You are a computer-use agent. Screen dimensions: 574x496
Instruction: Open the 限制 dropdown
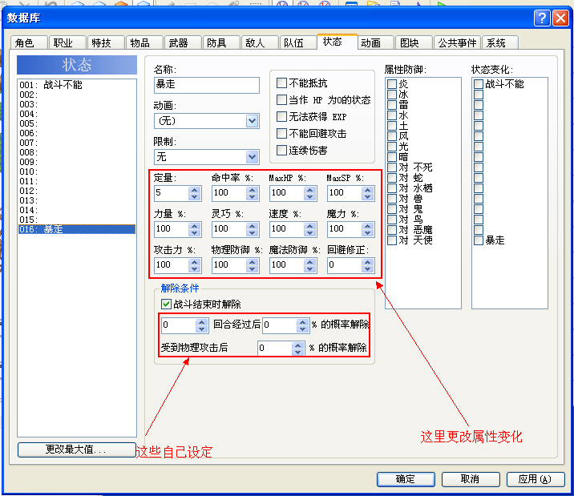pyautogui.click(x=252, y=157)
